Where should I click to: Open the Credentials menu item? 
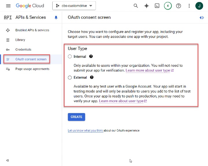click(x=23, y=49)
